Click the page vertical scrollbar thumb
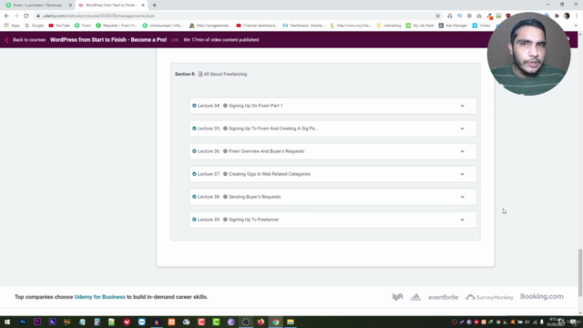Viewport: 583px width, 328px height. [580, 272]
